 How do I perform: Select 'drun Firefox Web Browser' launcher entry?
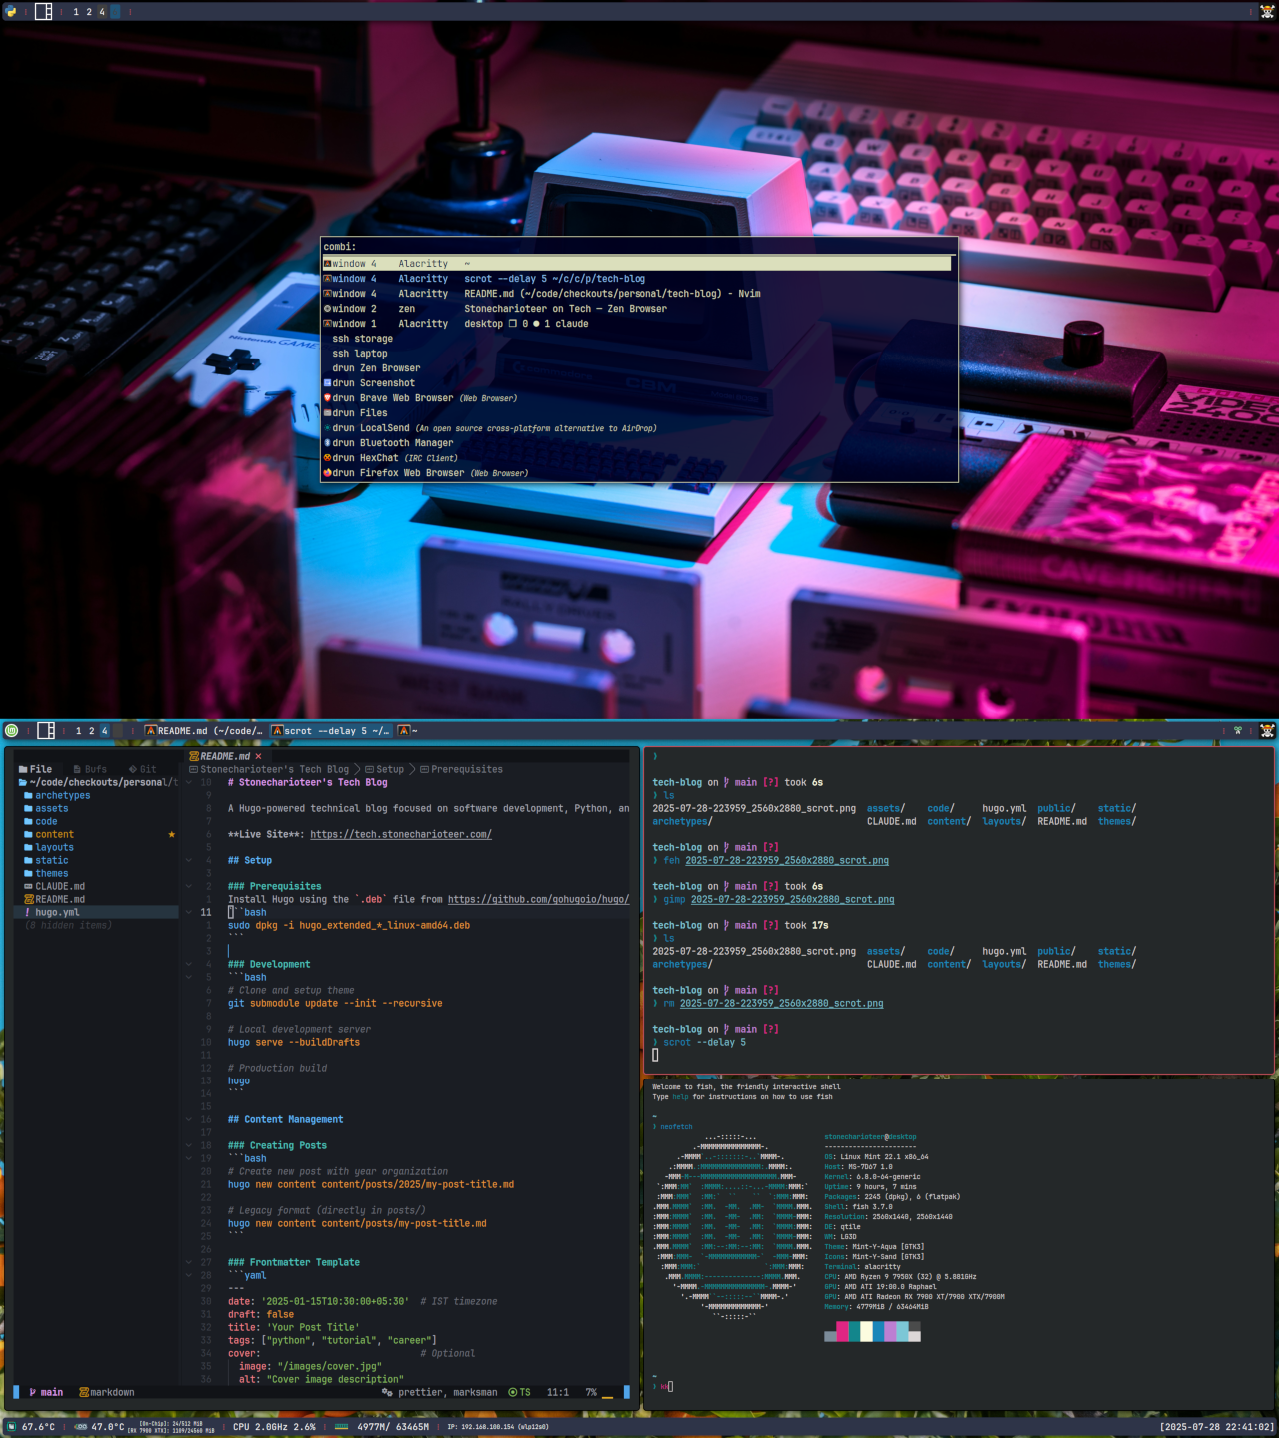pos(430,473)
